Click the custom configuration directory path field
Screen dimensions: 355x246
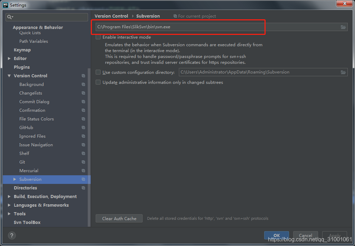pyautogui.click(x=263, y=72)
